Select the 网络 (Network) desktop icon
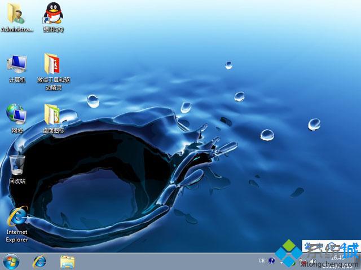 (x=16, y=118)
